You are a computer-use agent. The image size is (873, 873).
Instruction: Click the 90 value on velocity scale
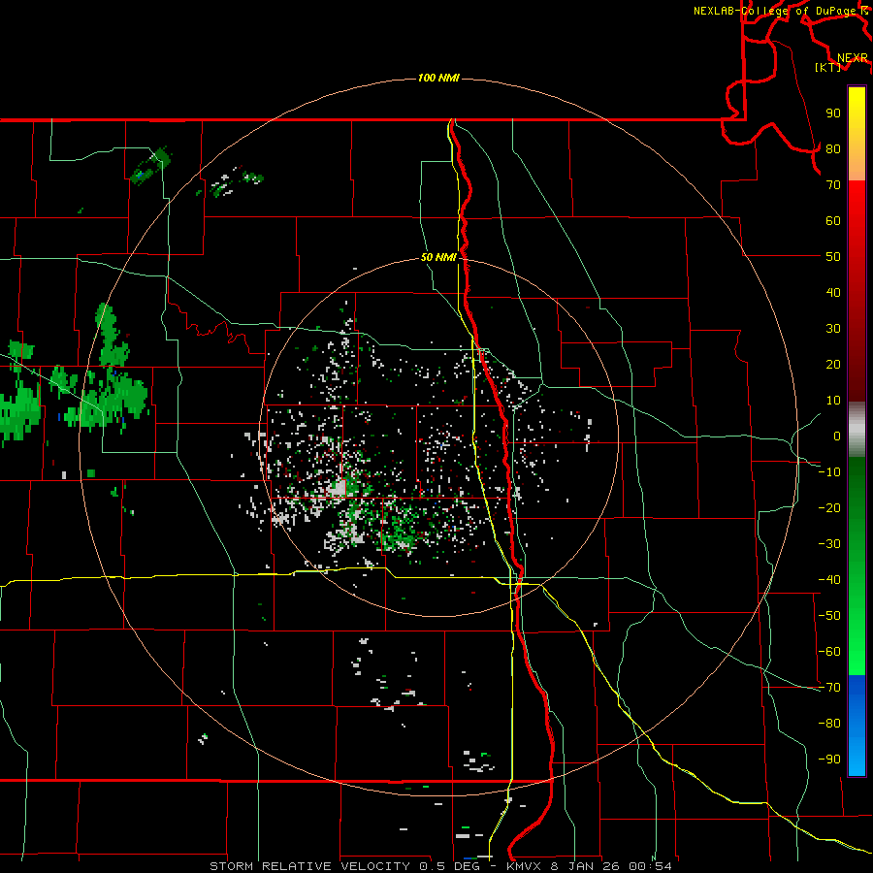tap(833, 113)
